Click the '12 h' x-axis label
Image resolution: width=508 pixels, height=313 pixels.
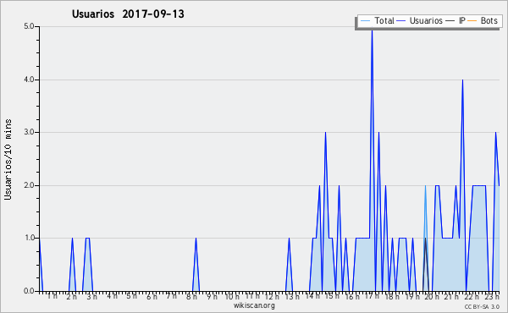coord(272,296)
